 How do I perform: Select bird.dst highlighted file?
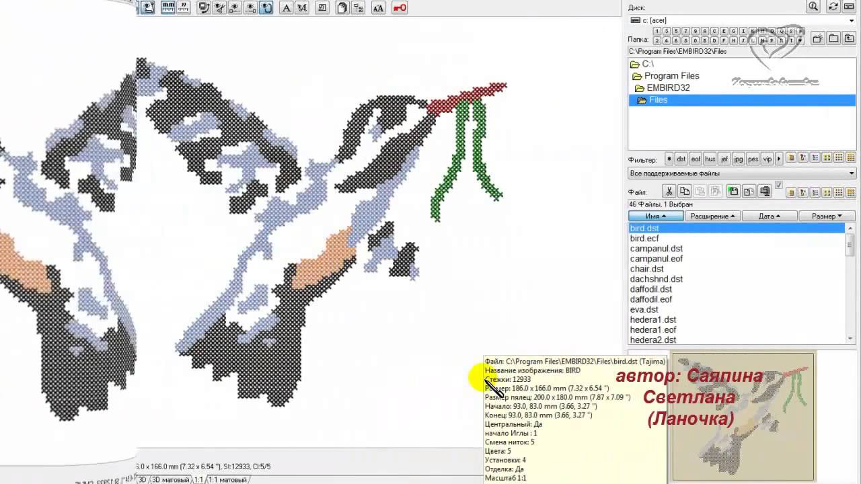737,229
